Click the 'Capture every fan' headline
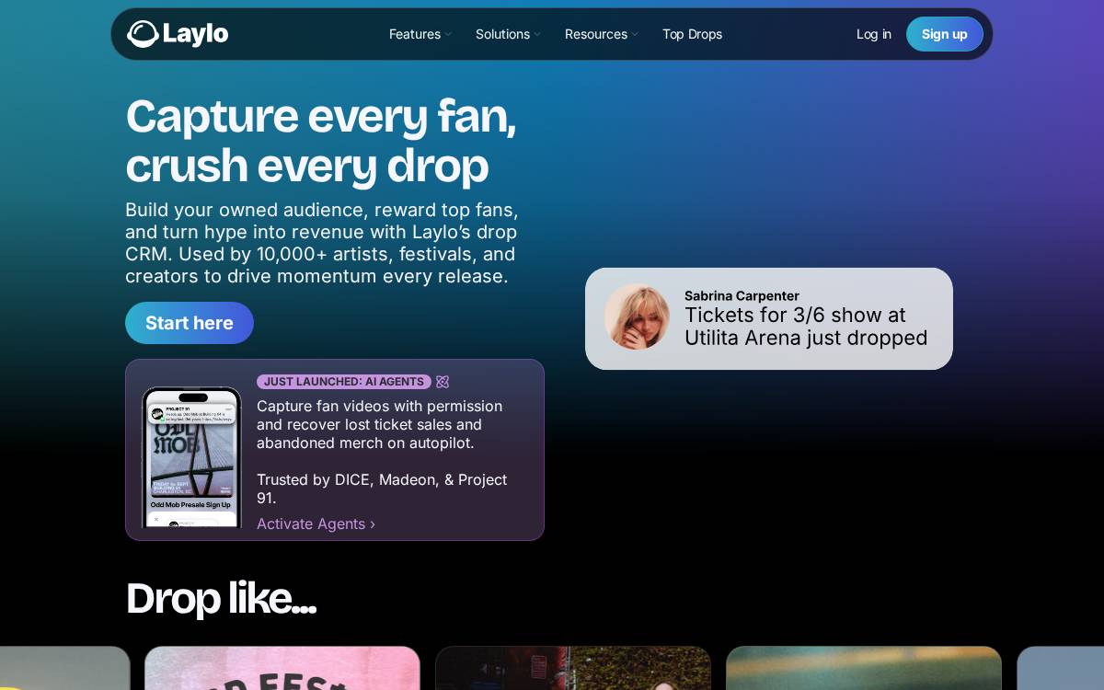This screenshot has height=690, width=1104. [x=321, y=141]
